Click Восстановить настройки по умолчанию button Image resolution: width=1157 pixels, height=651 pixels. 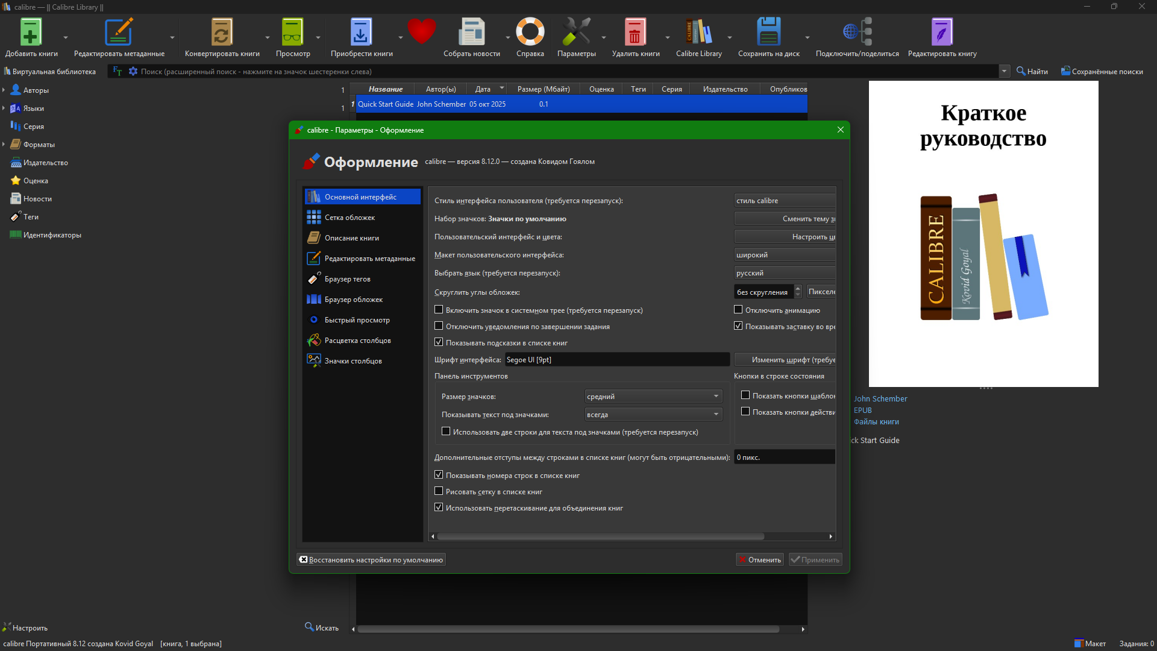tap(371, 560)
